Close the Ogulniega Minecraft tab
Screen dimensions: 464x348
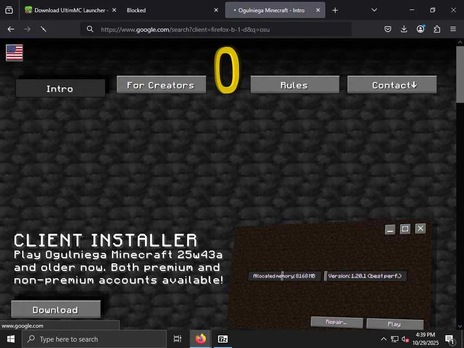pyautogui.click(x=318, y=10)
